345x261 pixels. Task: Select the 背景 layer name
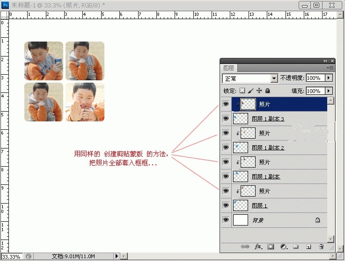257,220
